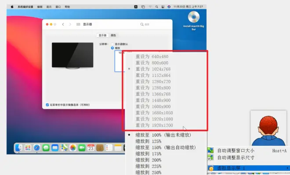Open Control Center in menu bar
290x175 pixels.
tap(163, 7)
